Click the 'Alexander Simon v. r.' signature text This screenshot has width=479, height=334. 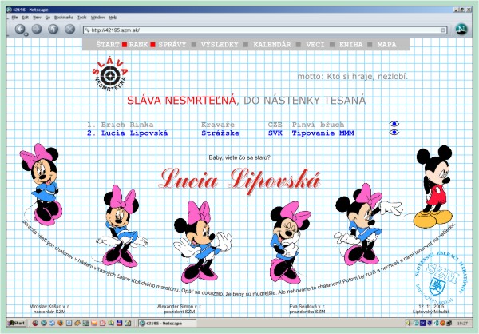pyautogui.click(x=180, y=306)
